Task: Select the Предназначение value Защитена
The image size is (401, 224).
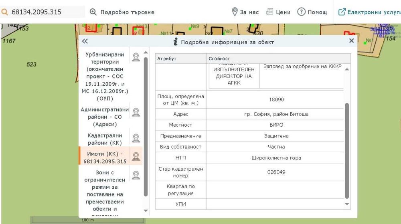Action: 276,136
